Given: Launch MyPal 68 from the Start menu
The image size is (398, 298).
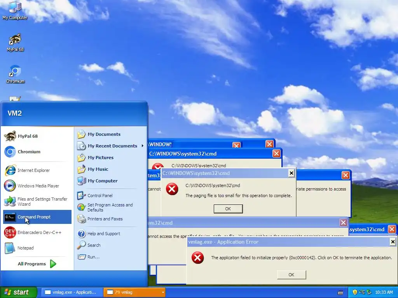Looking at the screenshot, I should (37, 136).
